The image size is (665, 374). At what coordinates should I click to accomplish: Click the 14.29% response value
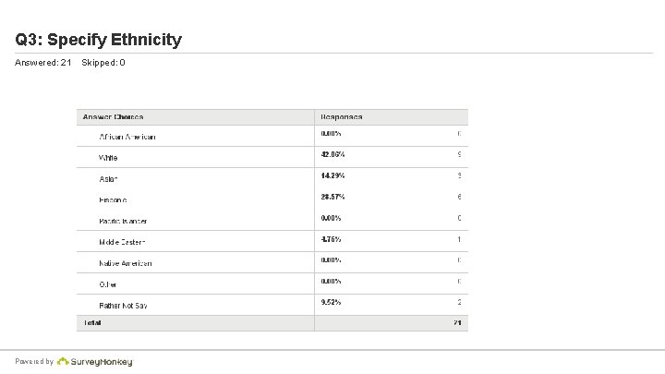tap(332, 175)
